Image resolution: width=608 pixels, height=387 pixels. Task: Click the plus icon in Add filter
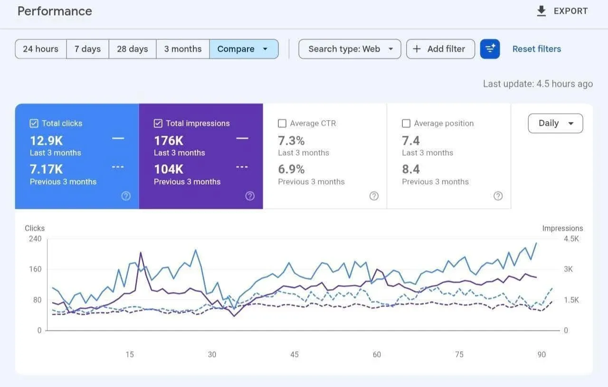tap(417, 49)
